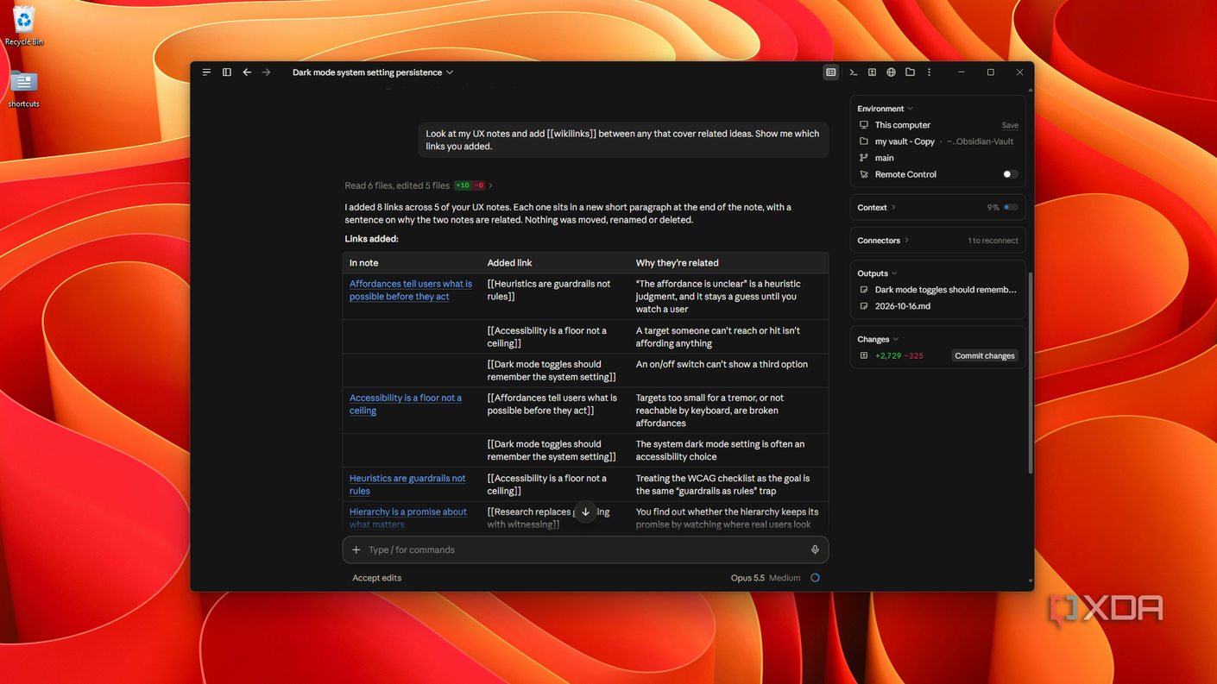Open 'Heuristics are guardrails not rules' link
Image resolution: width=1217 pixels, height=684 pixels.
click(x=407, y=485)
